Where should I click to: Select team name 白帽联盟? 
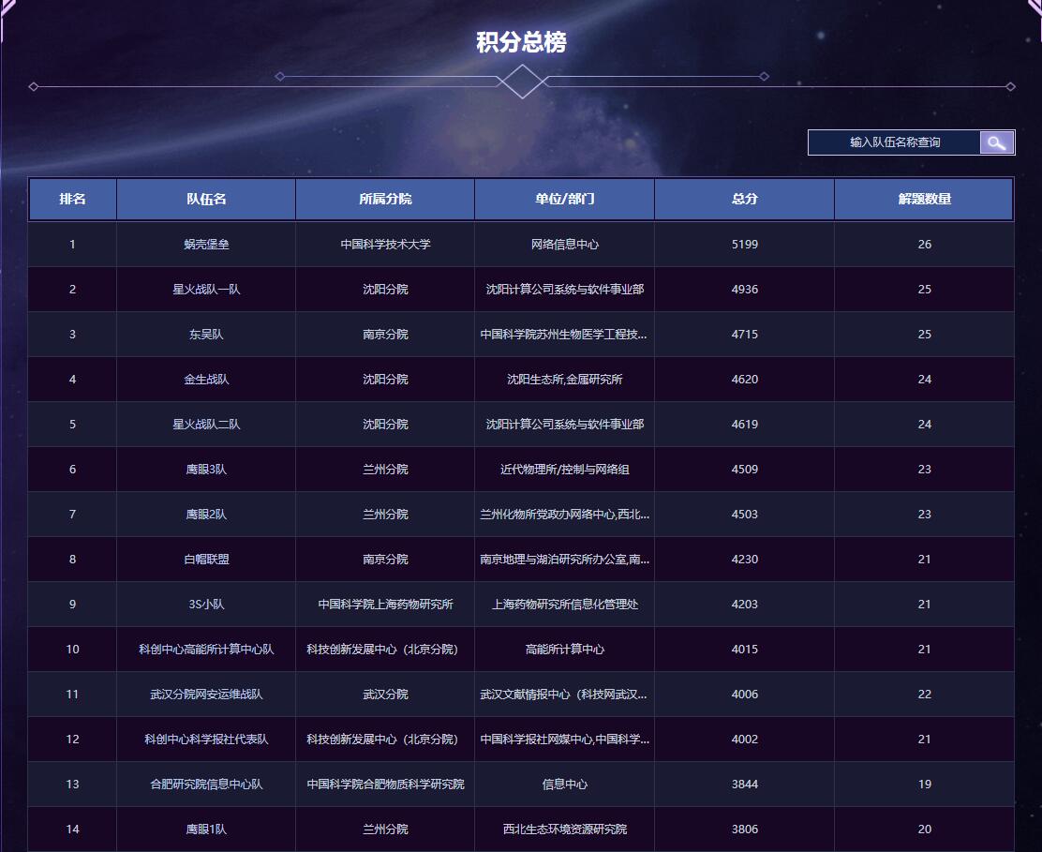pos(206,560)
